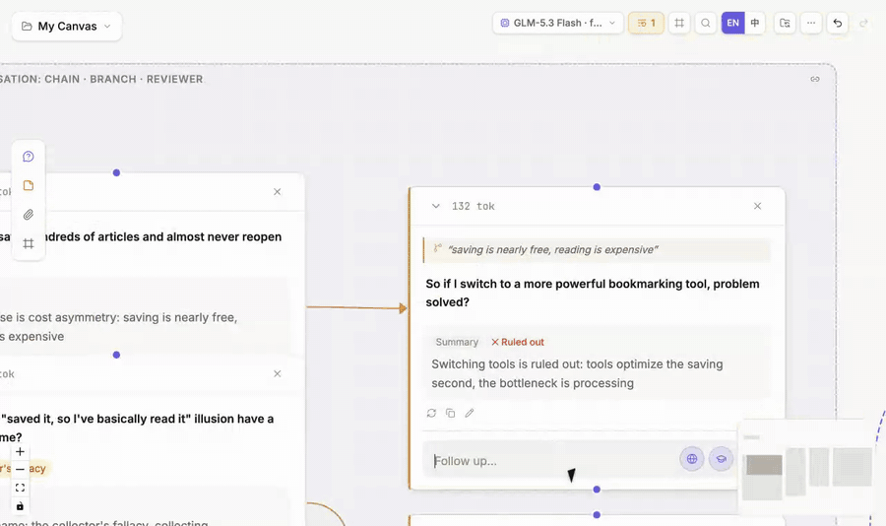This screenshot has width=886, height=526.
Task: Copy the summary with the copy icon
Action: pyautogui.click(x=450, y=414)
